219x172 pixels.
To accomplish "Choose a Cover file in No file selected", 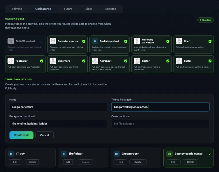I will (x=160, y=124).
